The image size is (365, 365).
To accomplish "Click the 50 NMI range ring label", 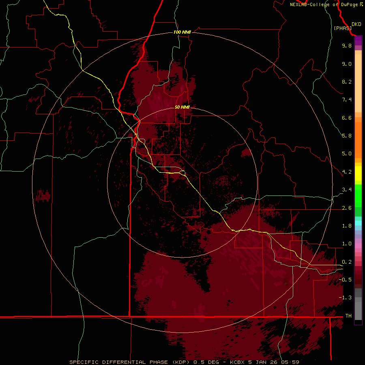I will point(182,107).
